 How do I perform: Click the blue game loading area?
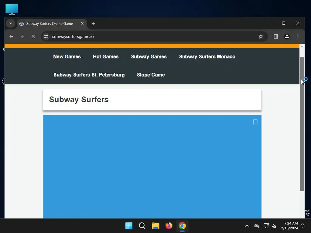(x=152, y=167)
